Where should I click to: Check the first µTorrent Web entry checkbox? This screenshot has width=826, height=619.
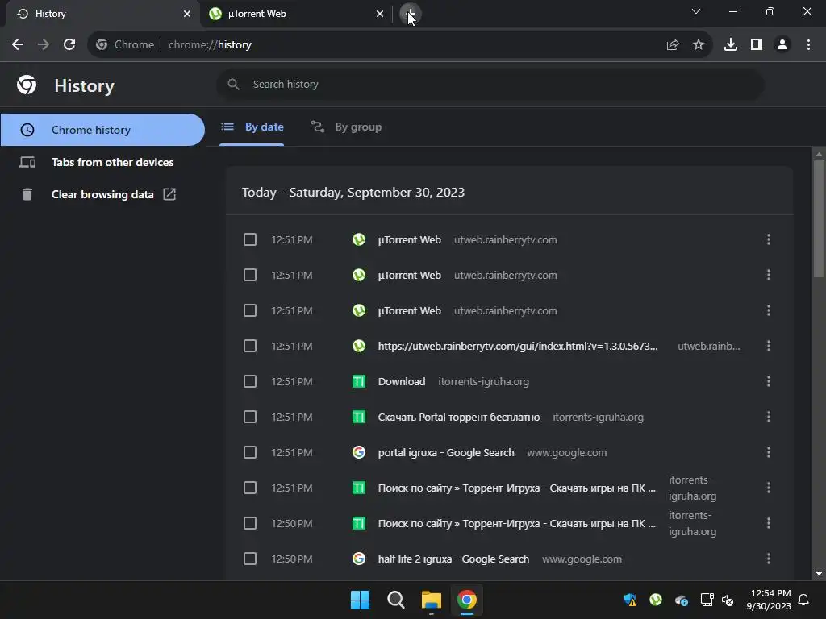tap(250, 239)
